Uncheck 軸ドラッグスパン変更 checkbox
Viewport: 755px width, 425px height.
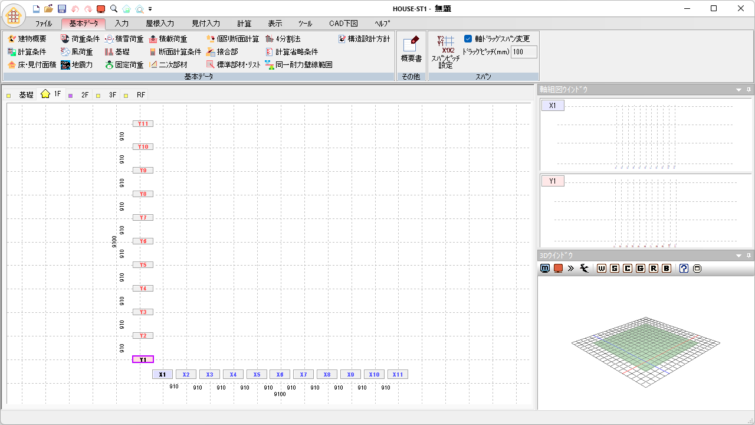(468, 39)
